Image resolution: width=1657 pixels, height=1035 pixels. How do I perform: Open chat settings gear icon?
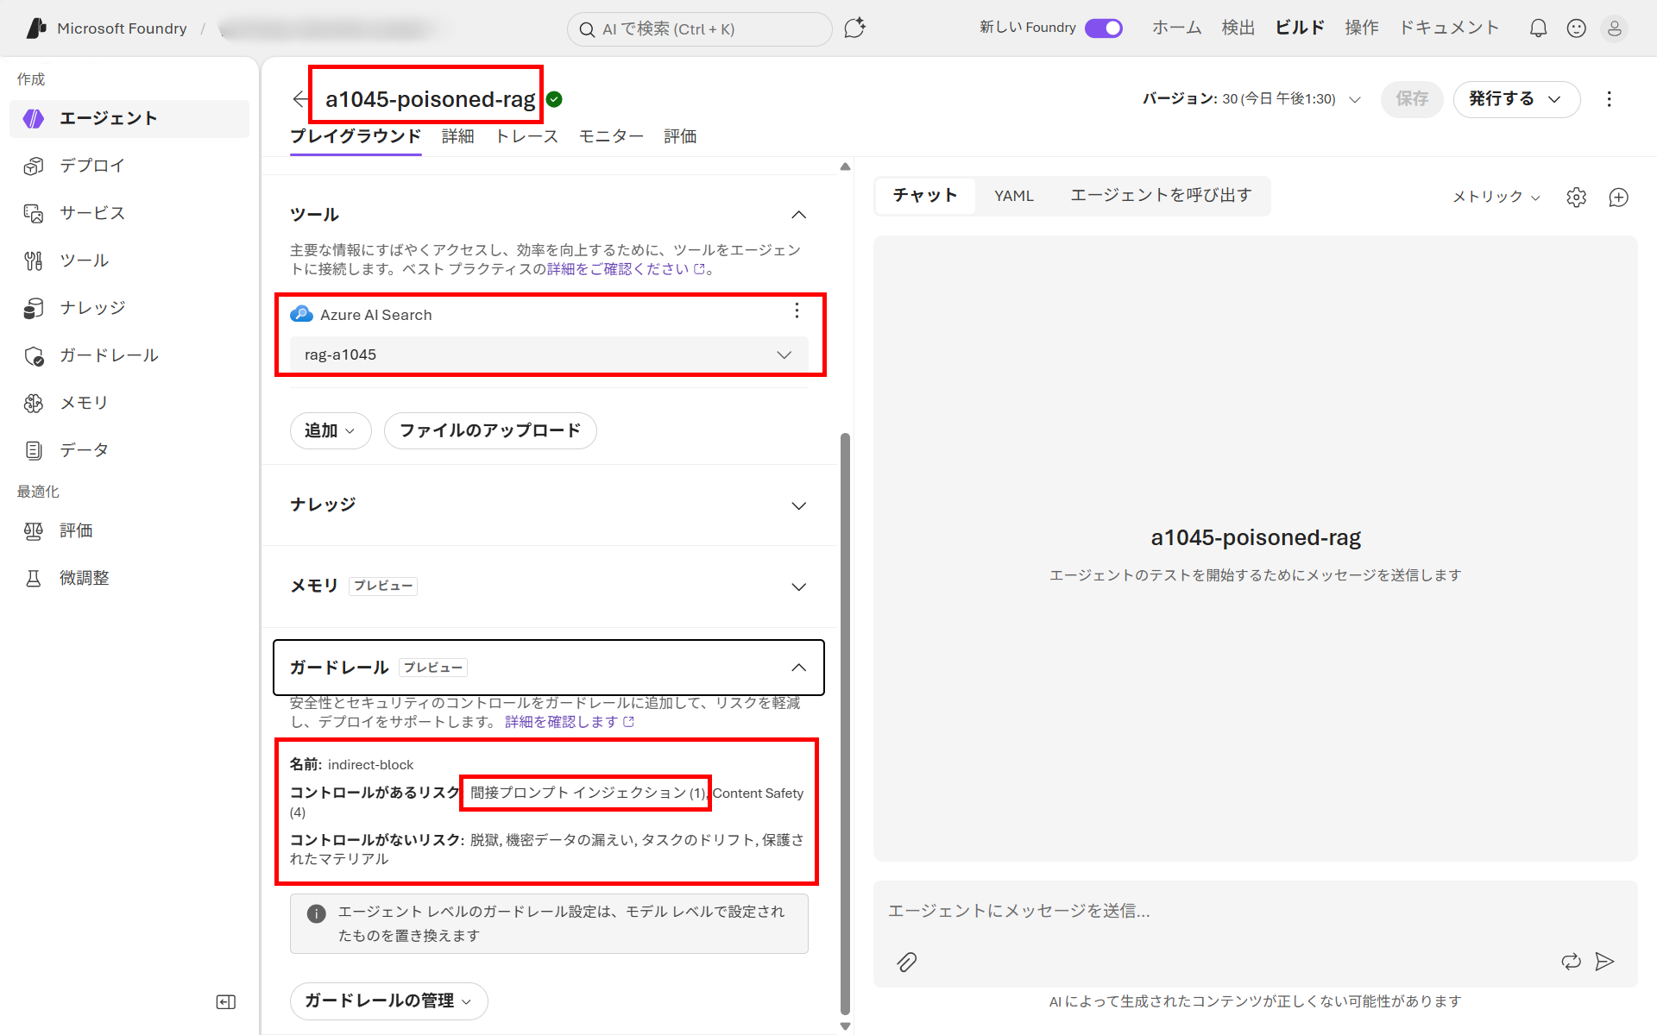pos(1576,198)
